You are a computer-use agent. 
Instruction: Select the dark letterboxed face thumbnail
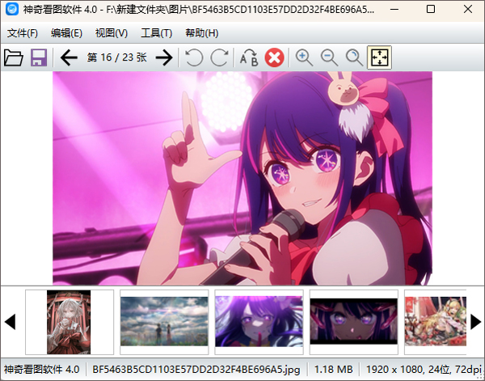(353, 322)
